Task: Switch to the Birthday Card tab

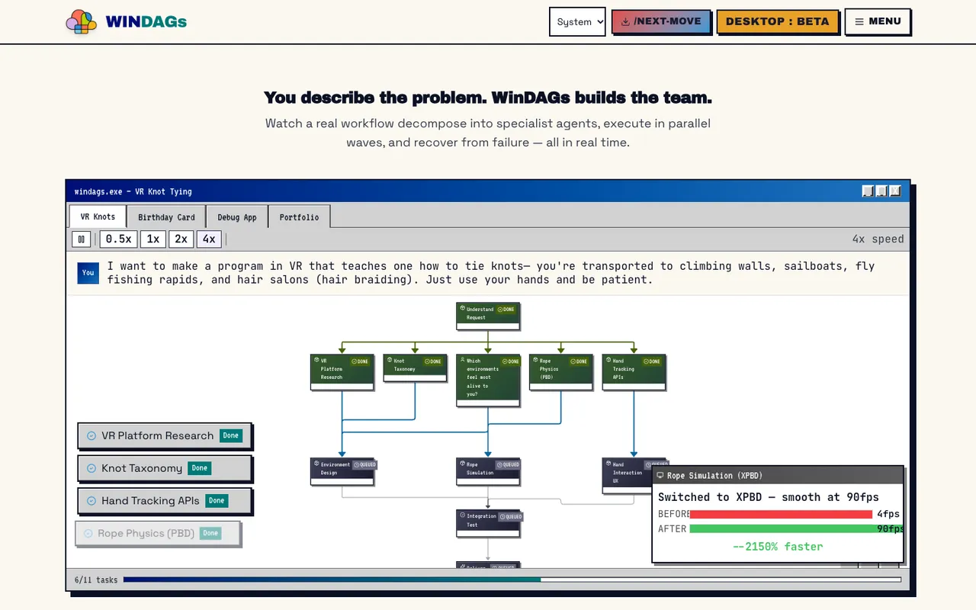Action: click(x=166, y=217)
